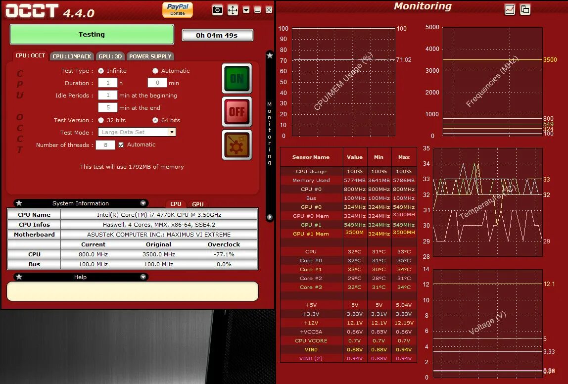The height and width of the screenshot is (384, 568).
Task: Select the CPU Usage sensor row
Action: pos(348,171)
